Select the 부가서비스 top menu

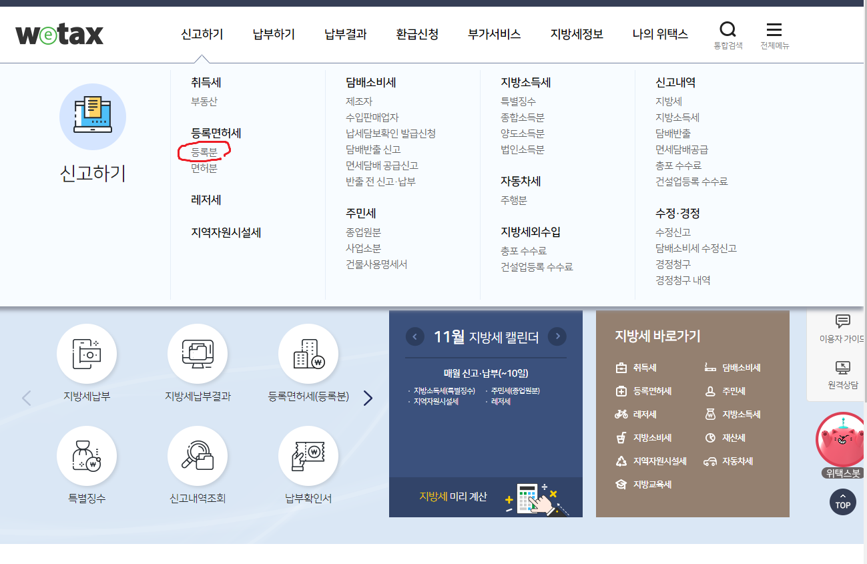tap(495, 34)
